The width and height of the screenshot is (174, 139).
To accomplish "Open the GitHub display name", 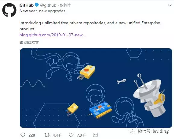I will click(x=27, y=5).
